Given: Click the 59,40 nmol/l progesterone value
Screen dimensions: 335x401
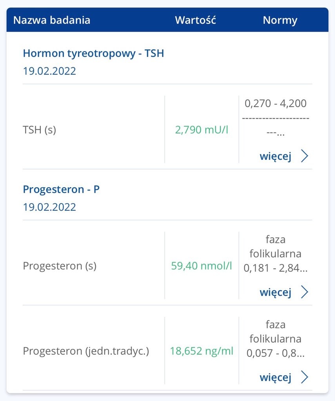Looking at the screenshot, I should click(202, 266).
